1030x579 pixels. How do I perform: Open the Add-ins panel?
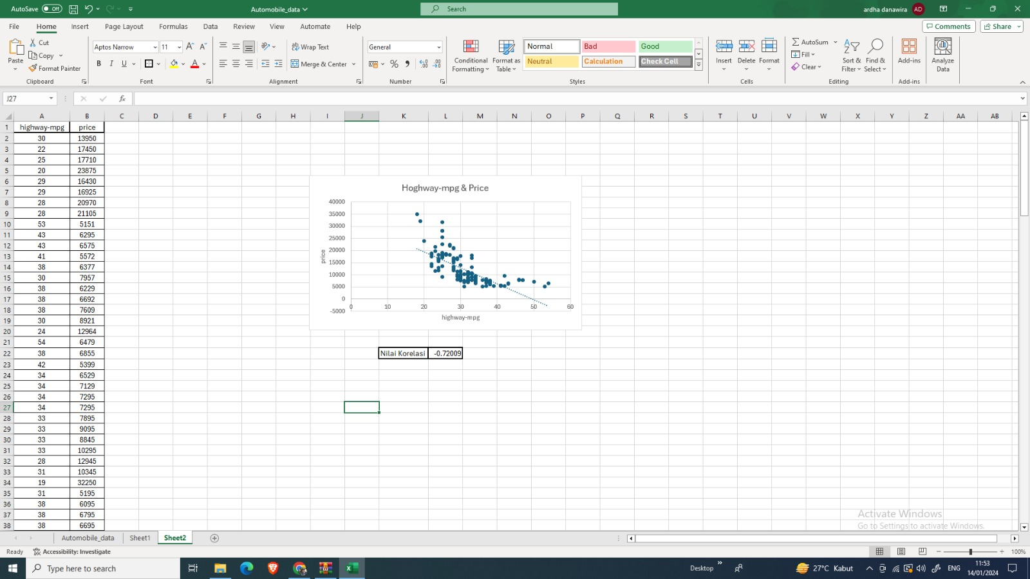click(909, 51)
